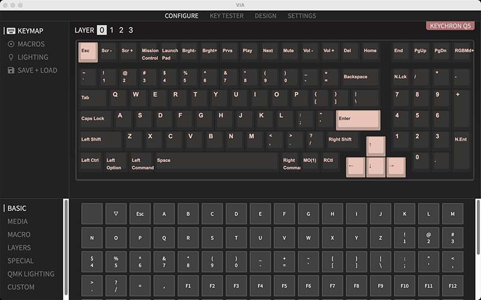Screen dimensions: 481x300
Task: Click the keycode picker scrollbar
Action: click(478, 227)
